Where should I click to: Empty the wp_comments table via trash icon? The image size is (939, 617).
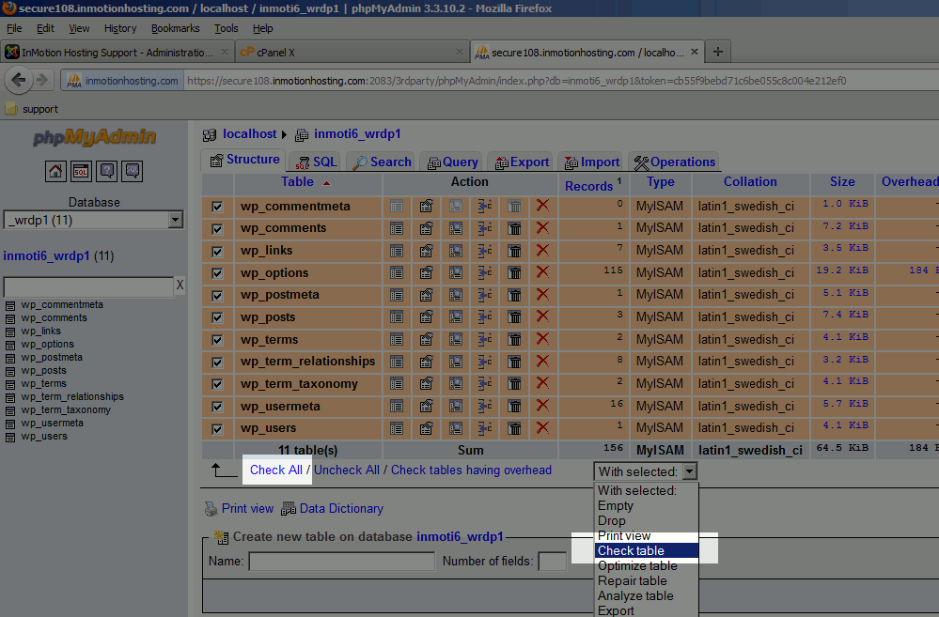[513, 227]
